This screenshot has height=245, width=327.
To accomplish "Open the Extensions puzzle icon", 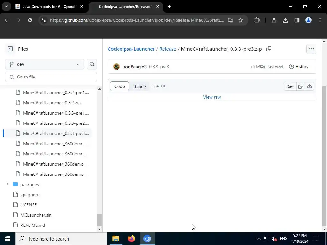I will pos(257,20).
